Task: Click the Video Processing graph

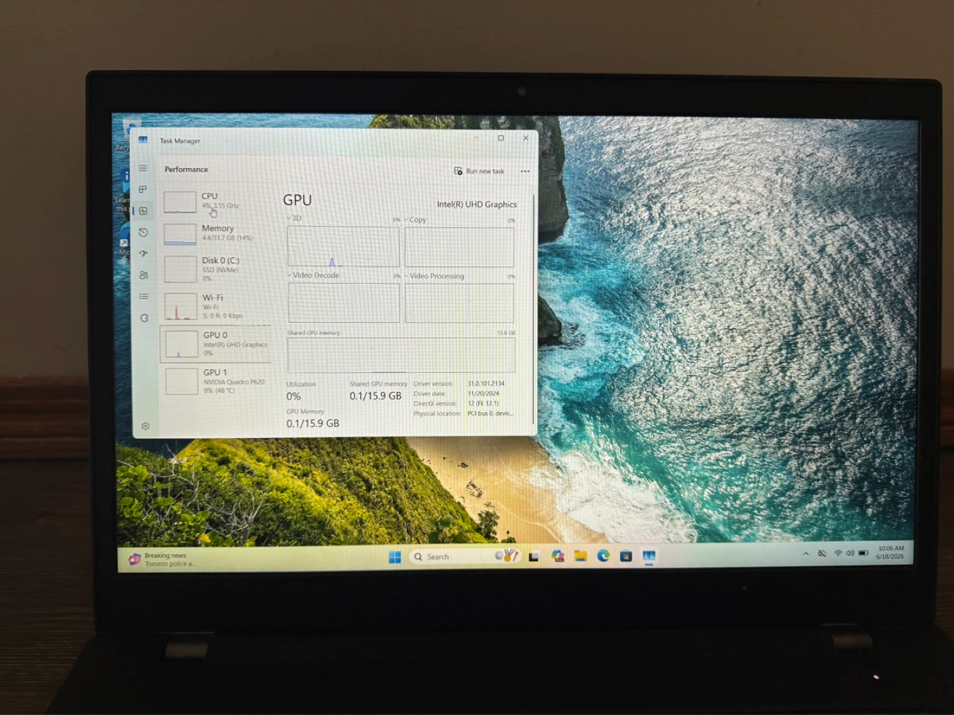Action: [x=459, y=303]
